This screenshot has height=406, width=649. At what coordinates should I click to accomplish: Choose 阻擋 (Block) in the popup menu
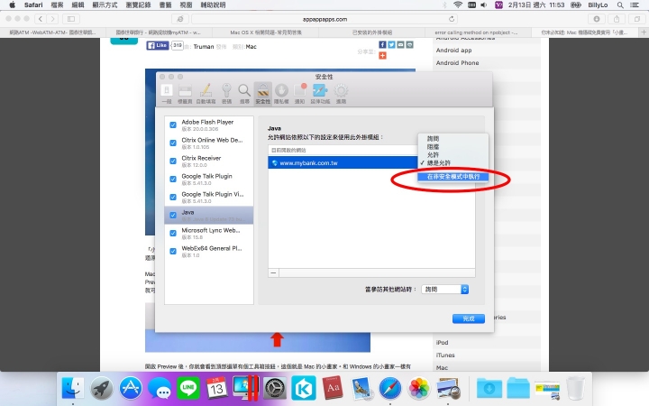pyautogui.click(x=452, y=147)
